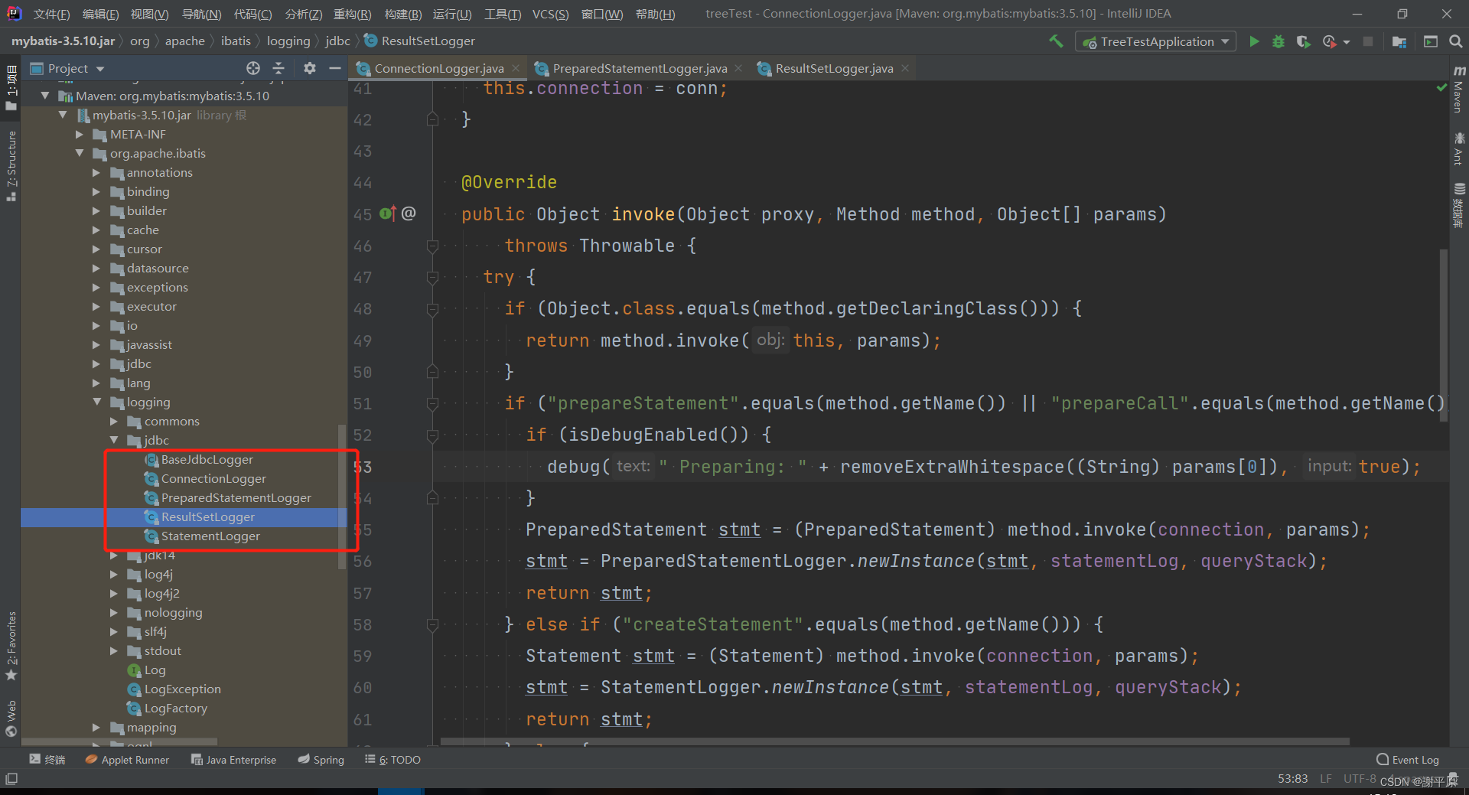This screenshot has height=795, width=1469.
Task: Click the Project panel vertical scrollbar
Action: tap(342, 496)
